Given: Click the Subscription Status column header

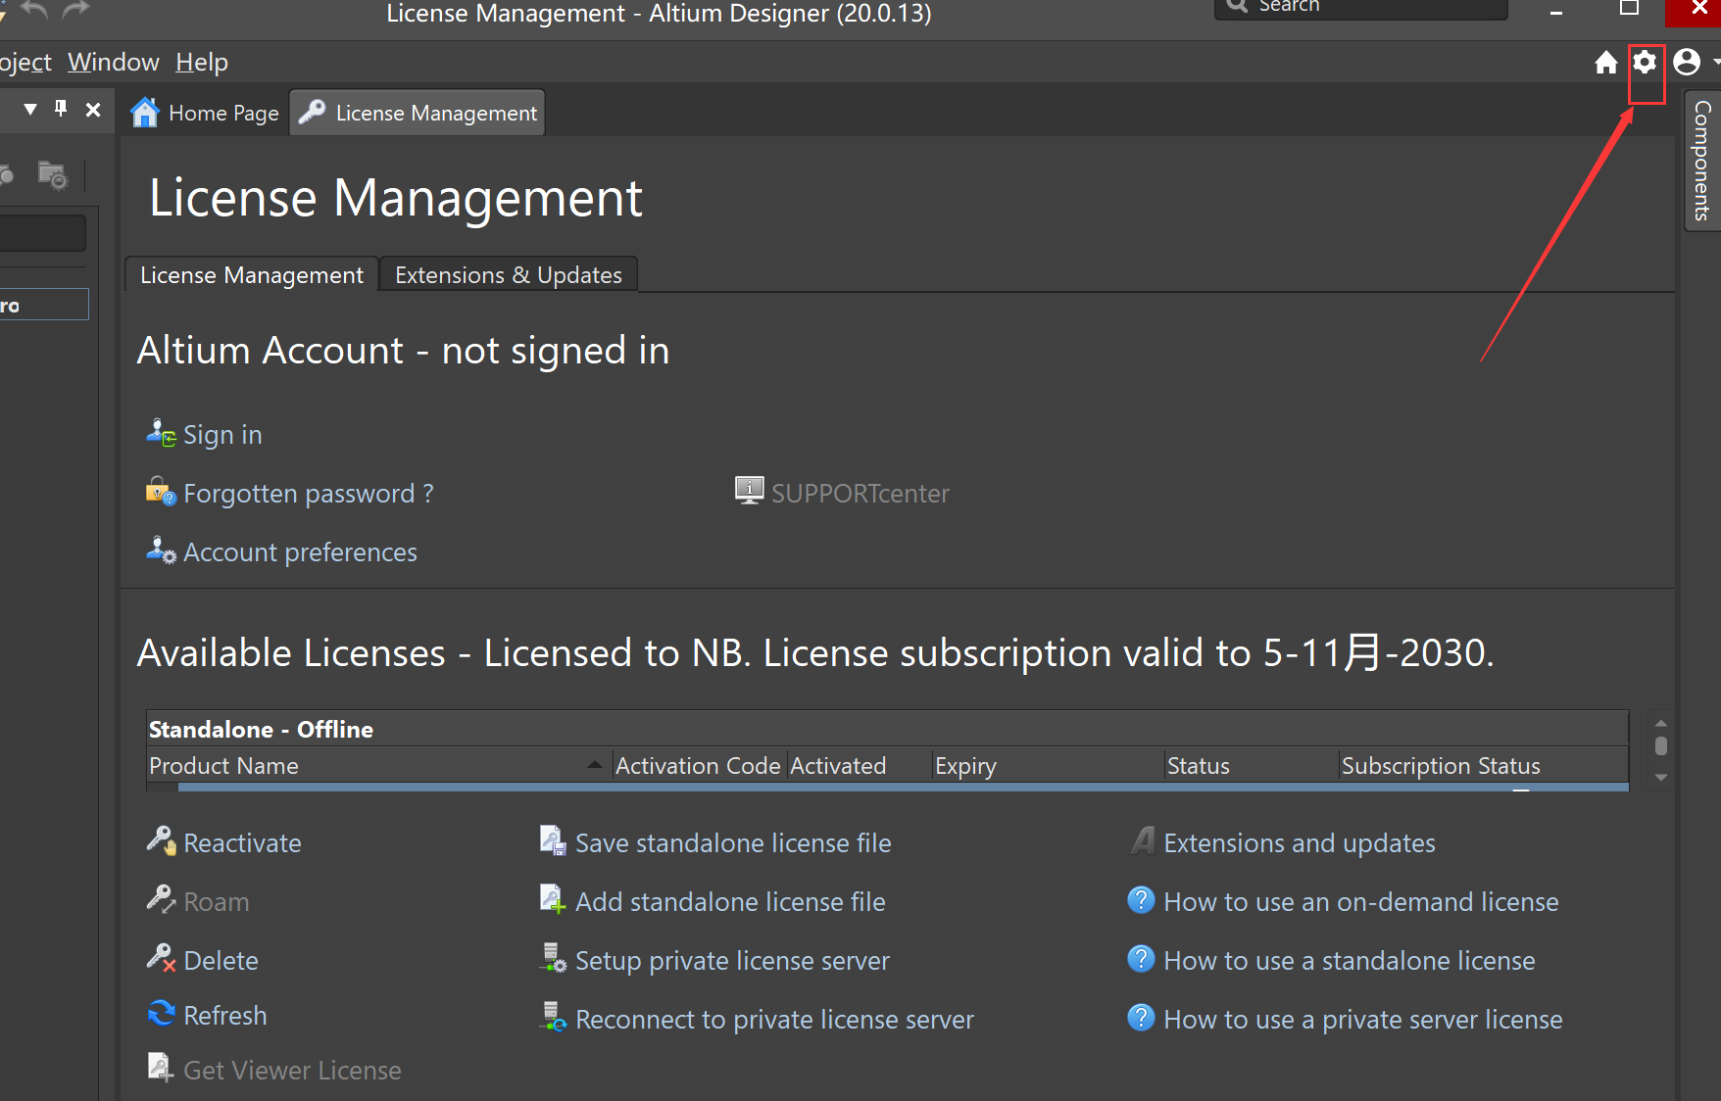Looking at the screenshot, I should tap(1483, 765).
